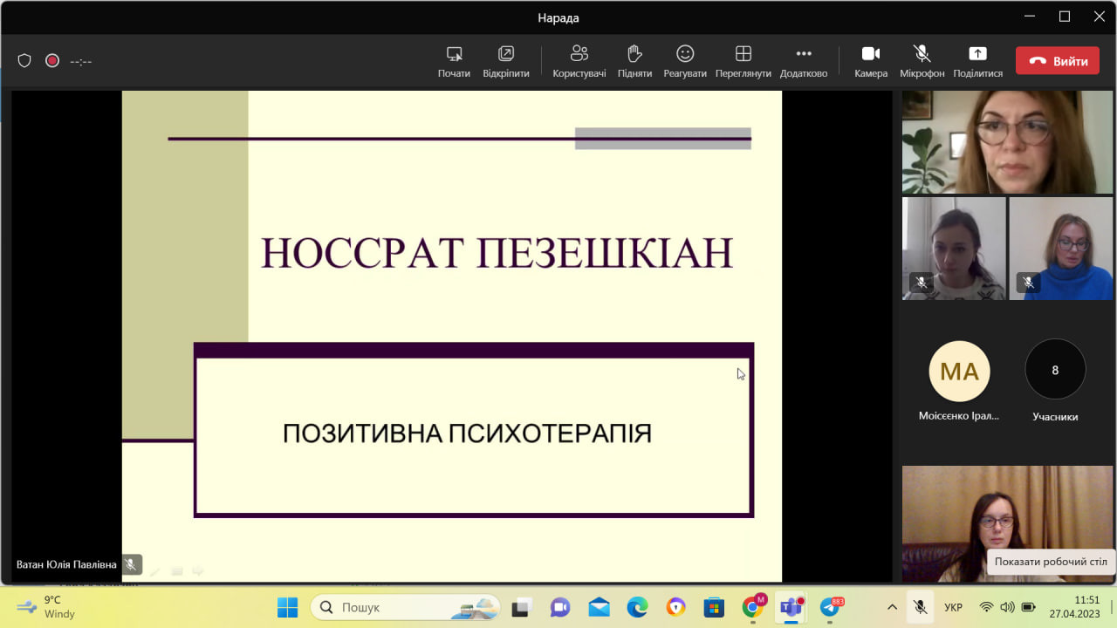
Task: Open Telegram from the taskbar
Action: pos(829,607)
